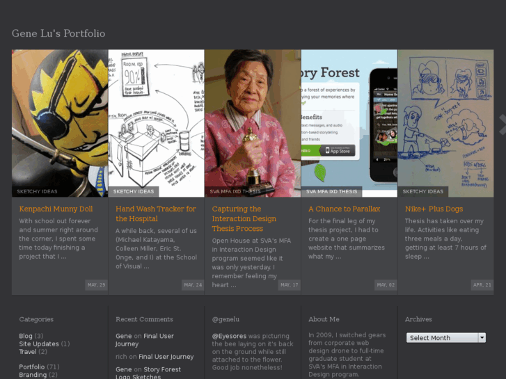The image size is (506, 379).
Task: Open the Travel category link
Action: point(28,352)
